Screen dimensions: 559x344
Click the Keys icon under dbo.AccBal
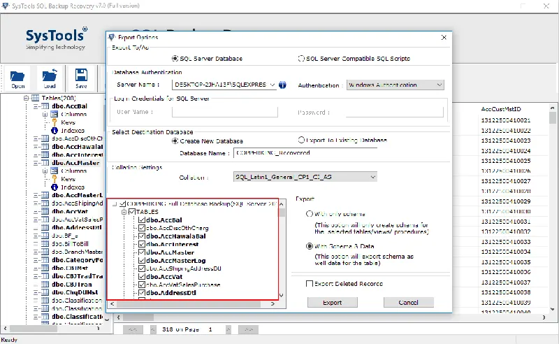(x=55, y=122)
